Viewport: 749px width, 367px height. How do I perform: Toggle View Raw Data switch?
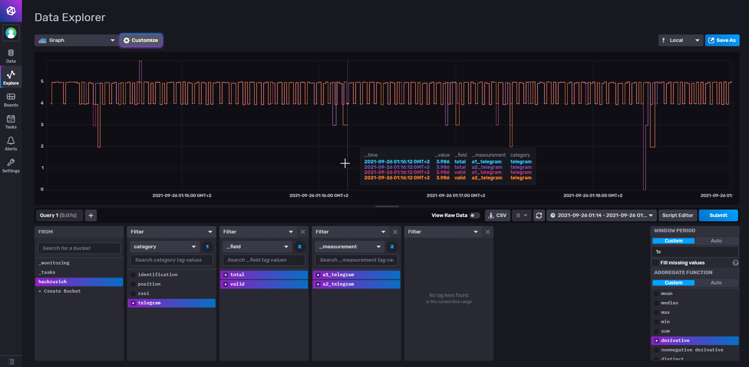(474, 215)
